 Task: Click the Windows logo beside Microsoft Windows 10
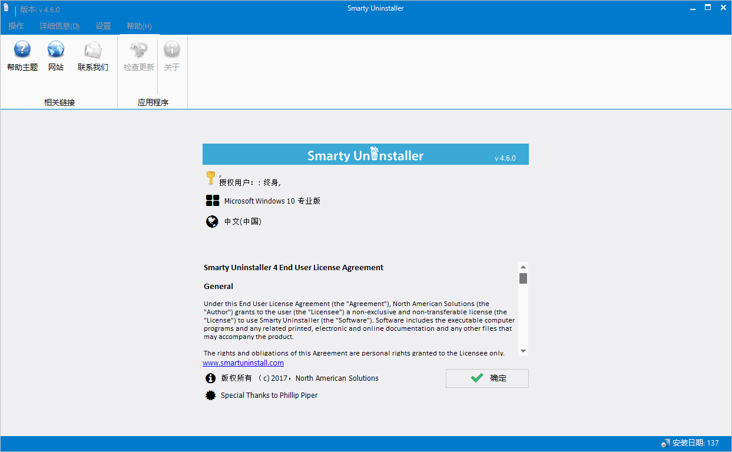pos(212,200)
